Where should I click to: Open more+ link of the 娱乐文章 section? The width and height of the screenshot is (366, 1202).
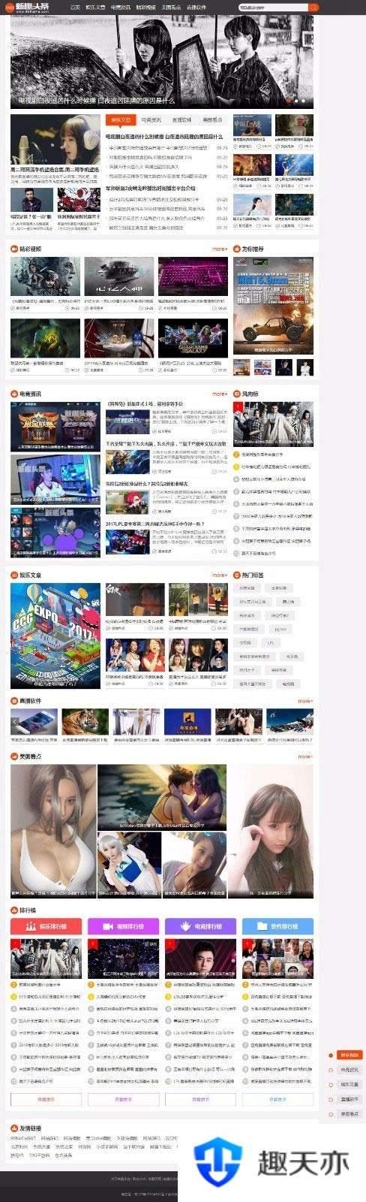pos(220,575)
